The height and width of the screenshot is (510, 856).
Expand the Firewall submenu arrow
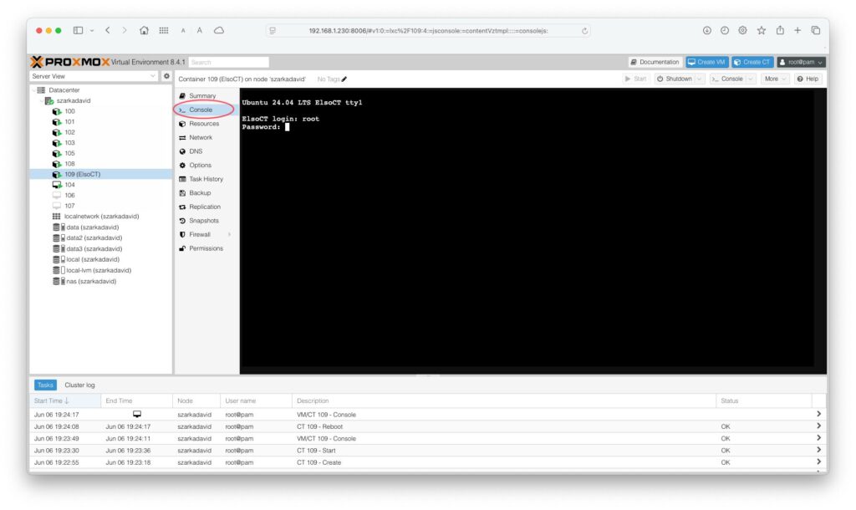tap(229, 235)
